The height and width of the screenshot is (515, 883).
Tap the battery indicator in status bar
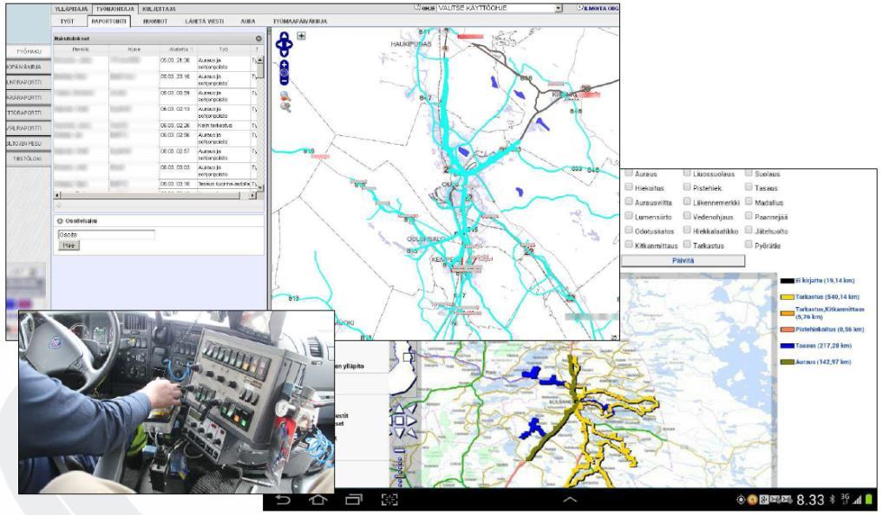coord(869,499)
